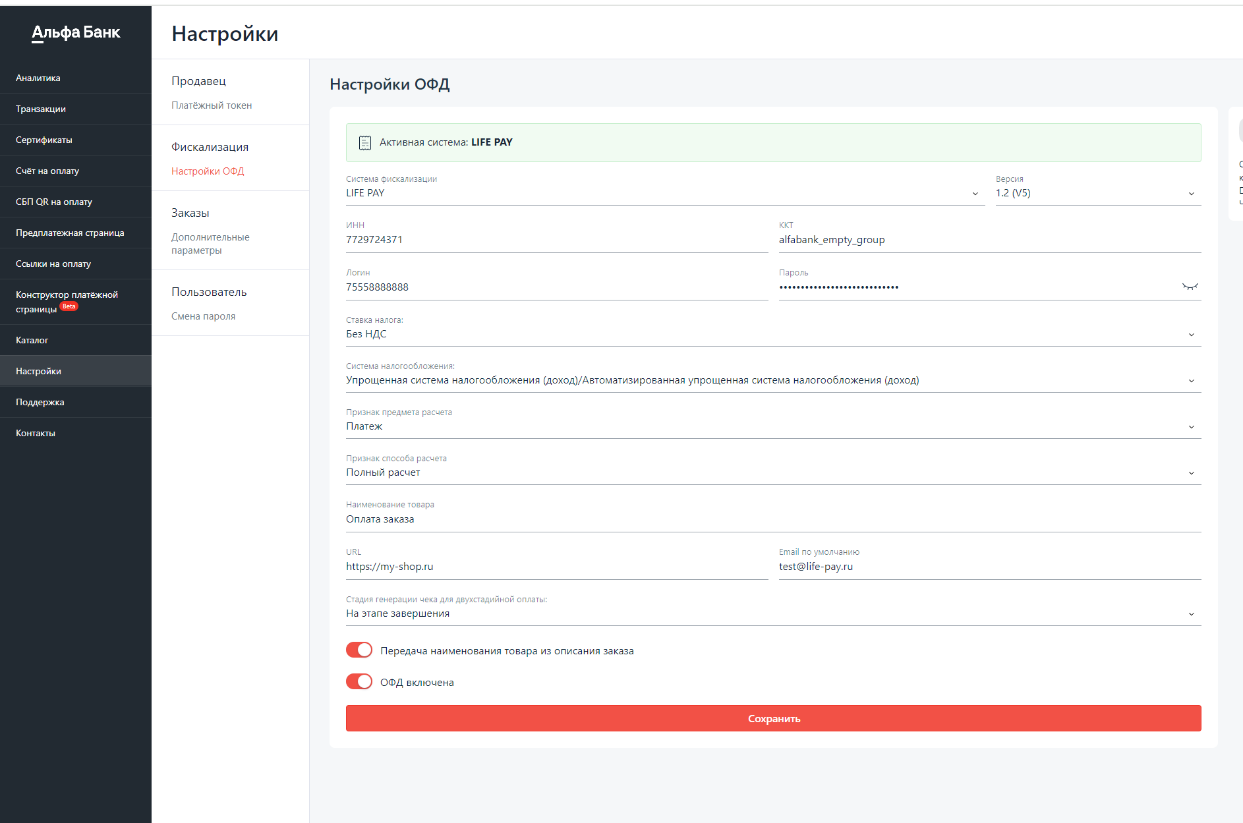Open Признак способа расчета dropdown
The height and width of the screenshot is (823, 1243).
773,472
